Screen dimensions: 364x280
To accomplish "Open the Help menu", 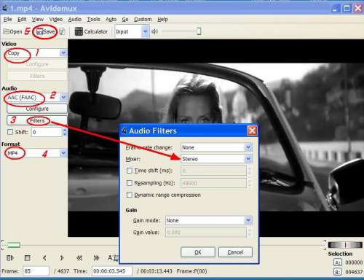I will 162,19.
